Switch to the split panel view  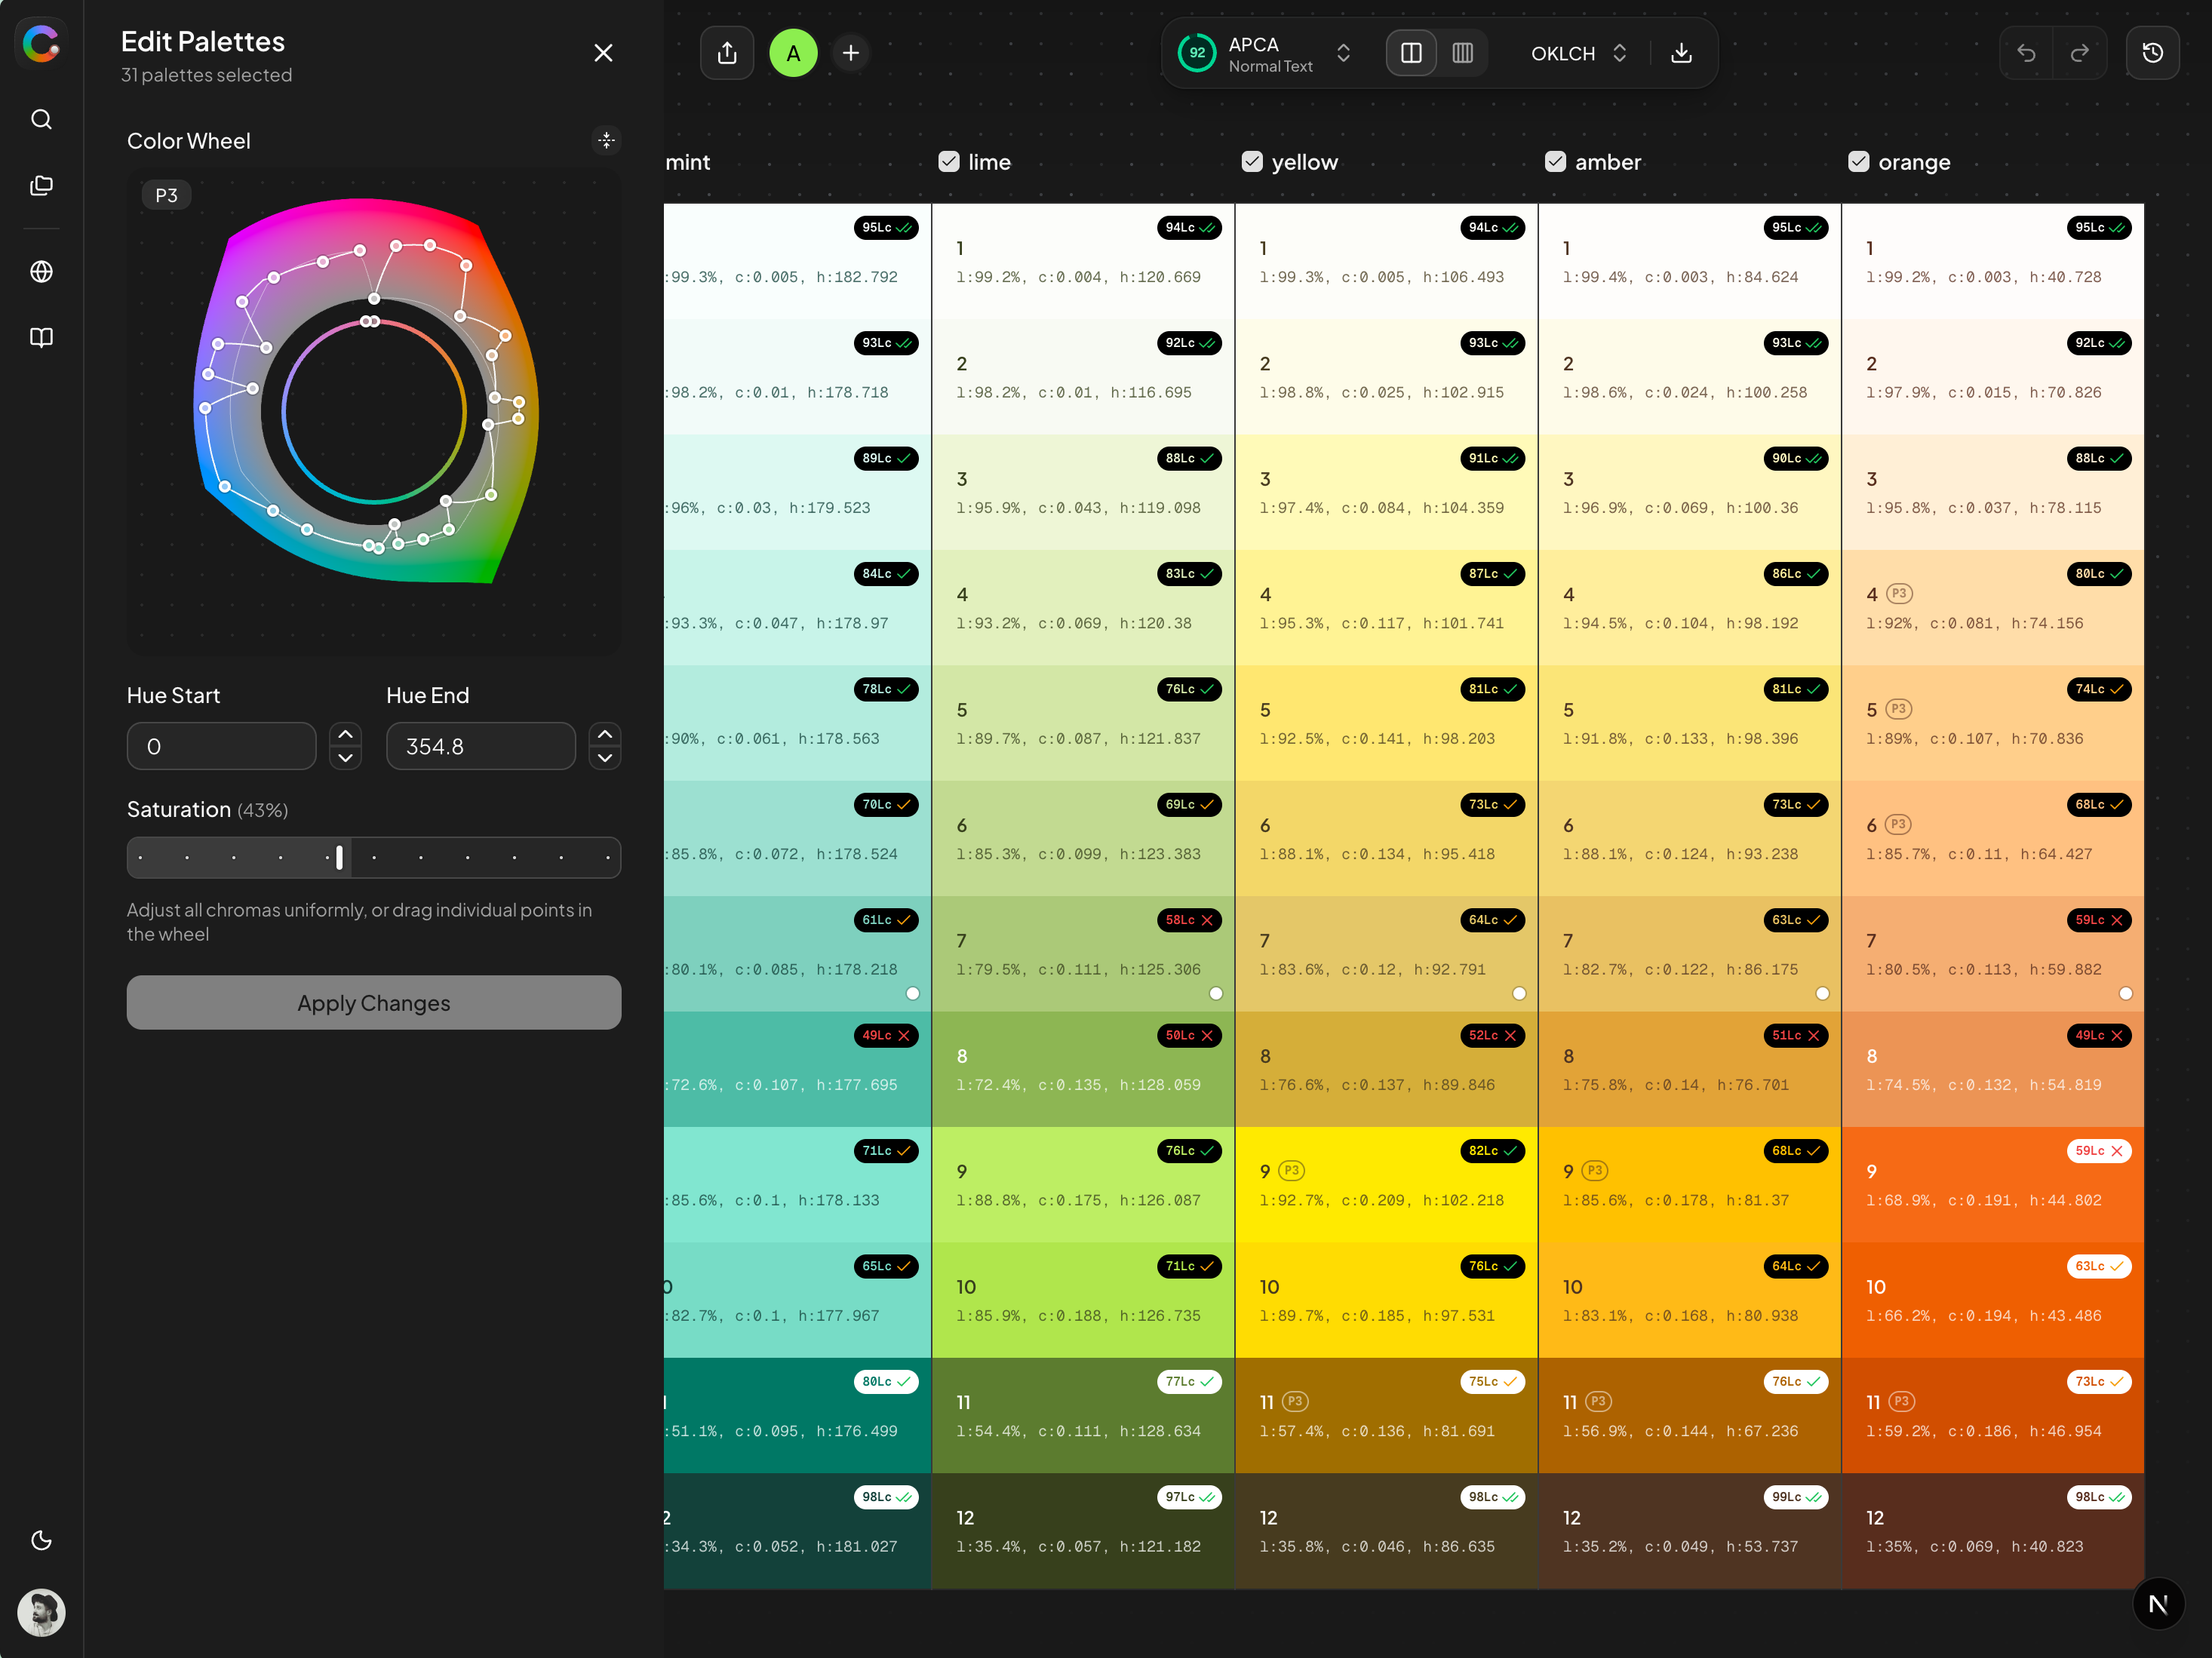(1411, 53)
